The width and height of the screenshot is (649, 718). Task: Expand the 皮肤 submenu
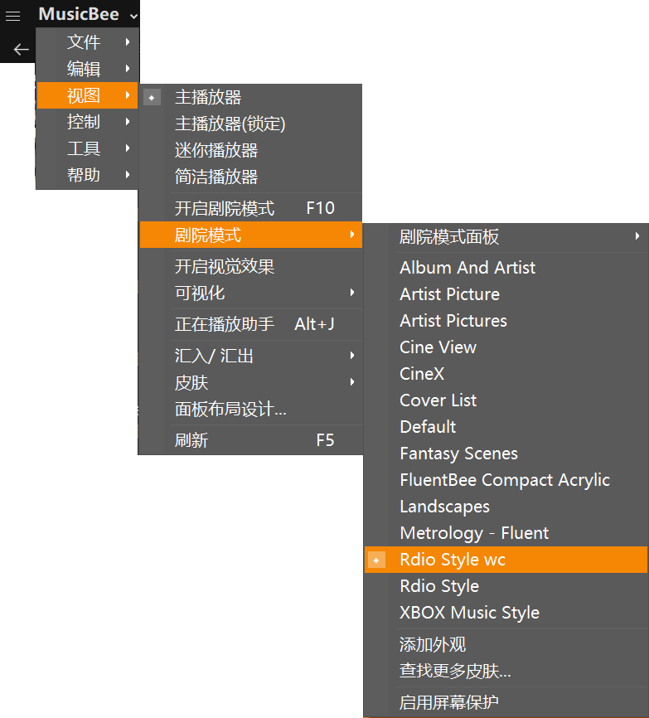pyautogui.click(x=251, y=382)
